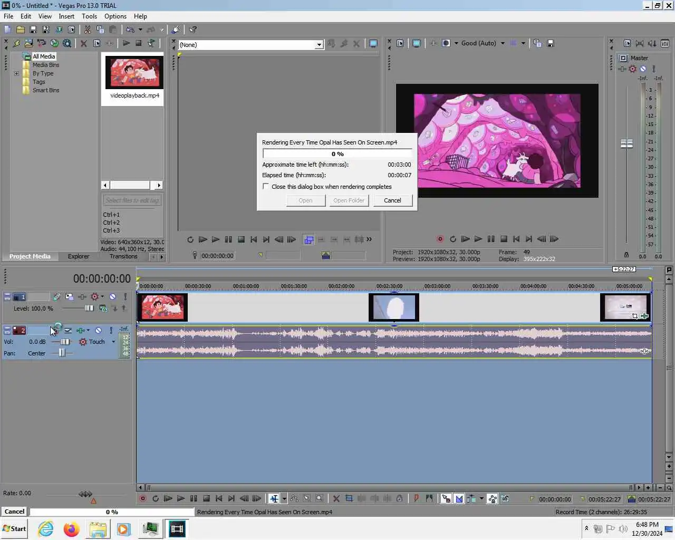This screenshot has height=540, width=675.
Task: Toggle Solo on audio track 2
Action: pyautogui.click(x=111, y=330)
